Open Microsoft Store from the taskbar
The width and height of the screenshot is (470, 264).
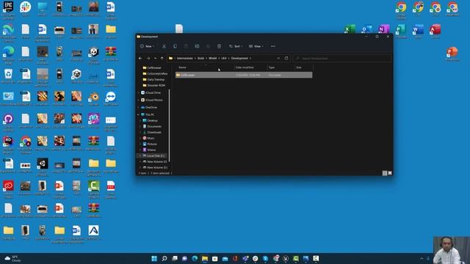[x=215, y=258]
